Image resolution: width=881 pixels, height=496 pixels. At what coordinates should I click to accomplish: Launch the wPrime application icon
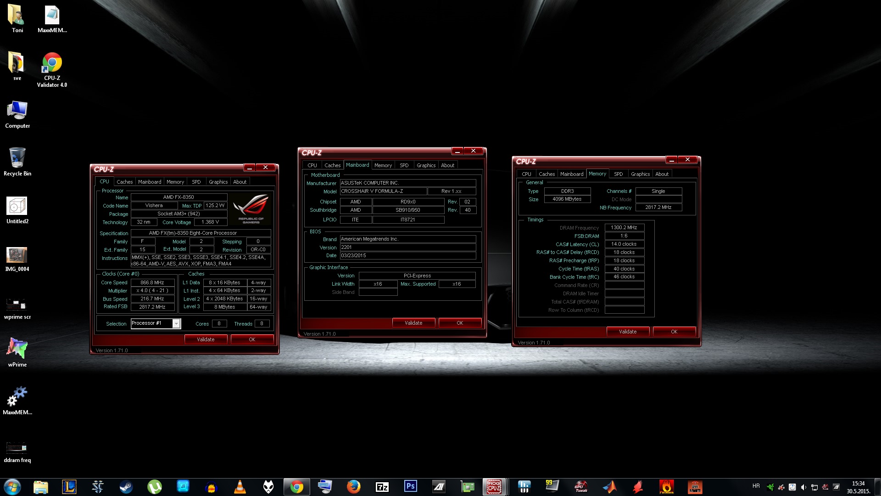coord(17,353)
